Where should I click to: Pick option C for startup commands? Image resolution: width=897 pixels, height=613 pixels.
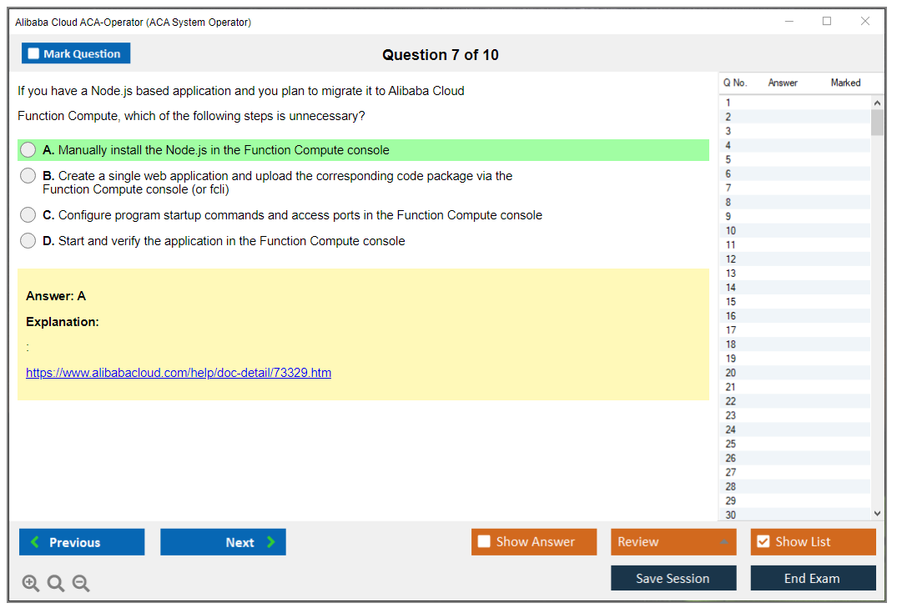28,215
